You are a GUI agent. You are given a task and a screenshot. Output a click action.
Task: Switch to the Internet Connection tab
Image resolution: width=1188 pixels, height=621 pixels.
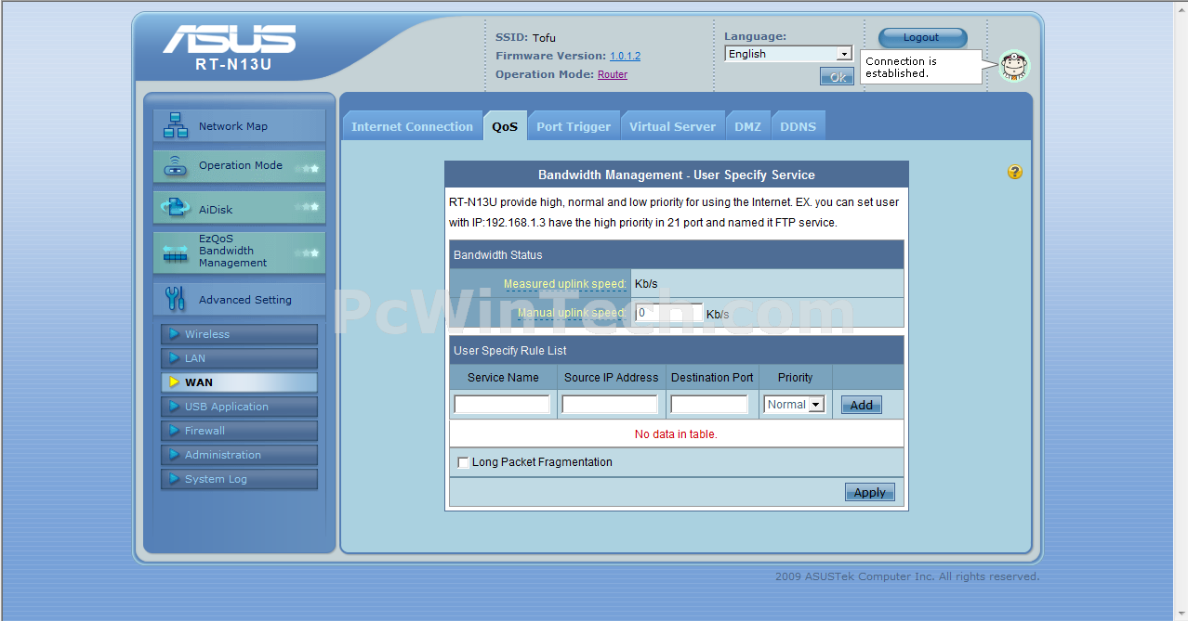(x=412, y=126)
